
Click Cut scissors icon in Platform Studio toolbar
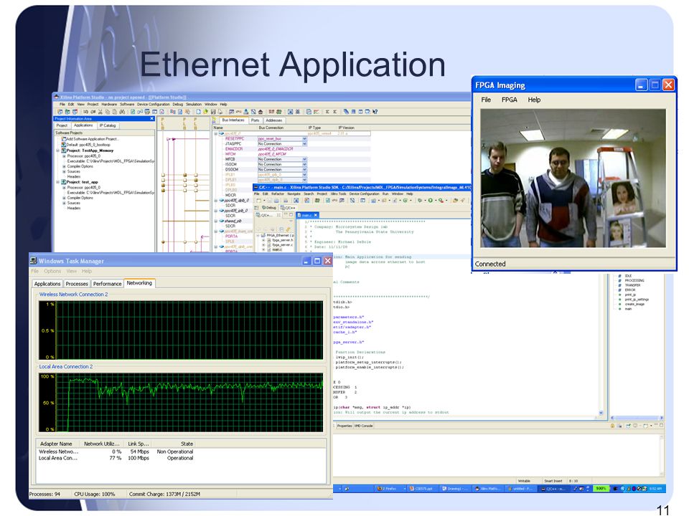tap(100, 112)
